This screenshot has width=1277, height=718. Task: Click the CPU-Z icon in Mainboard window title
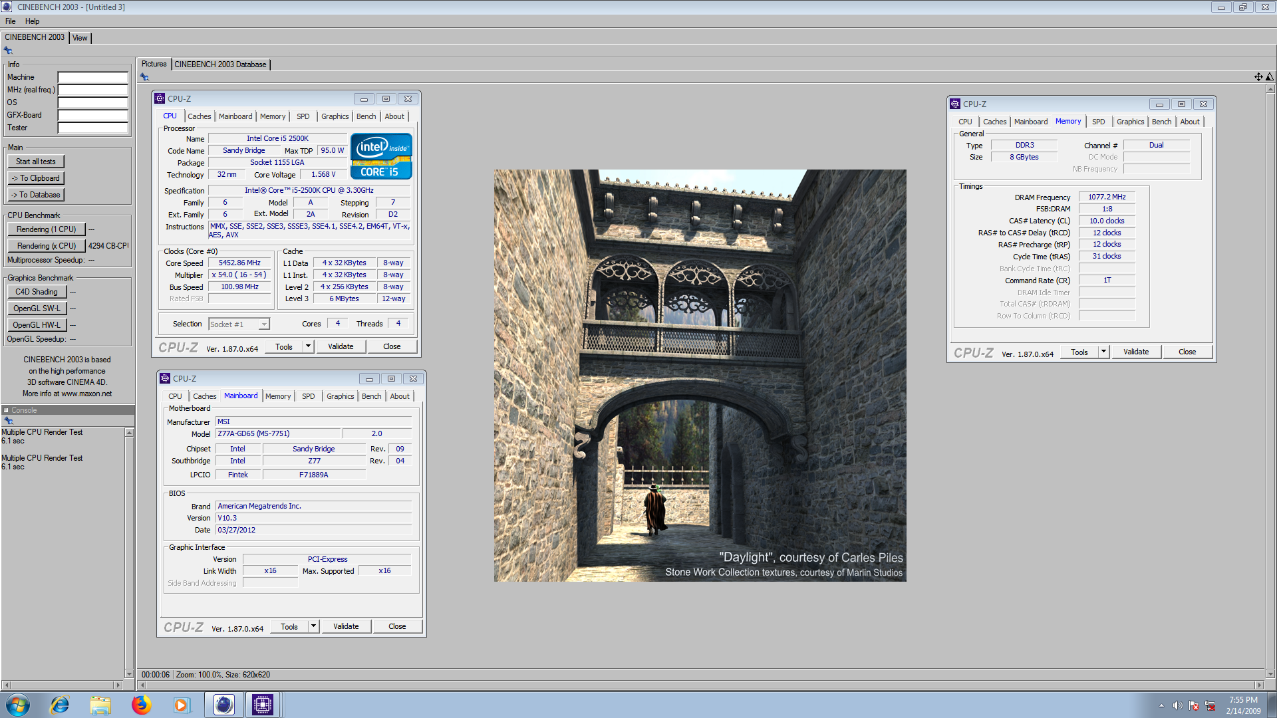[x=165, y=378]
